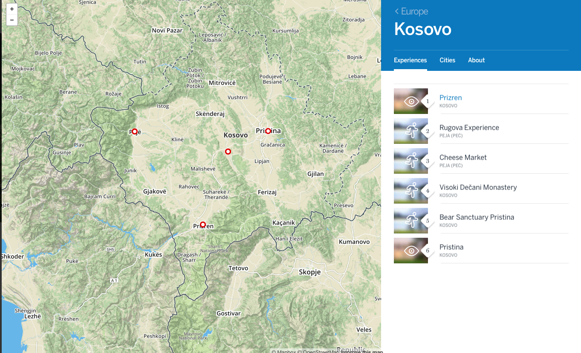Go back to Europe
The height and width of the screenshot is (353, 581).
pyautogui.click(x=411, y=12)
